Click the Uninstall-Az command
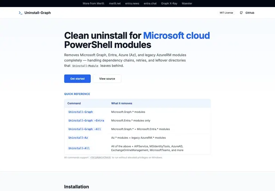The height and width of the screenshot is (191, 275). (x=78, y=138)
